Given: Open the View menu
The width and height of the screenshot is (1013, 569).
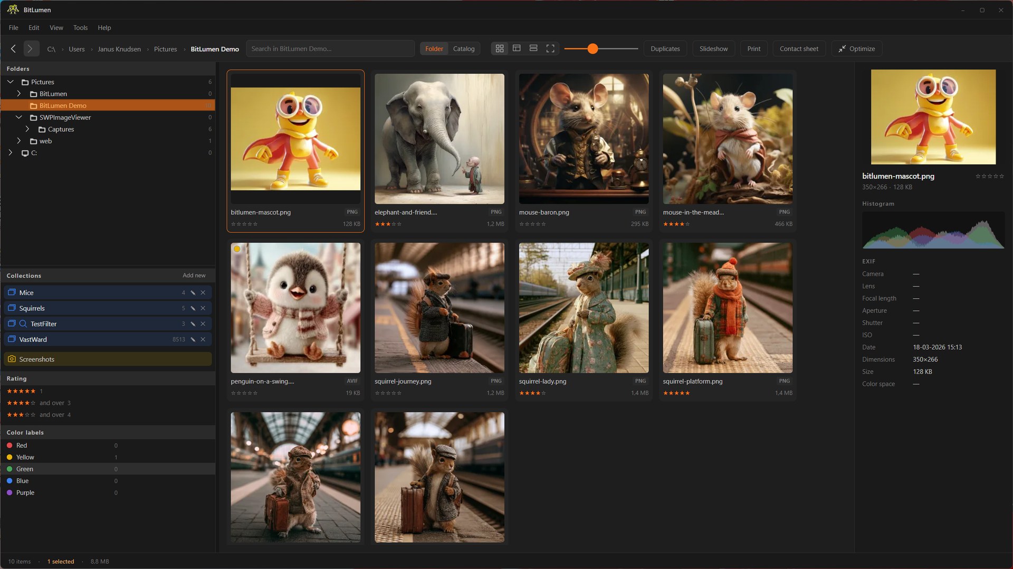Looking at the screenshot, I should click(x=56, y=27).
